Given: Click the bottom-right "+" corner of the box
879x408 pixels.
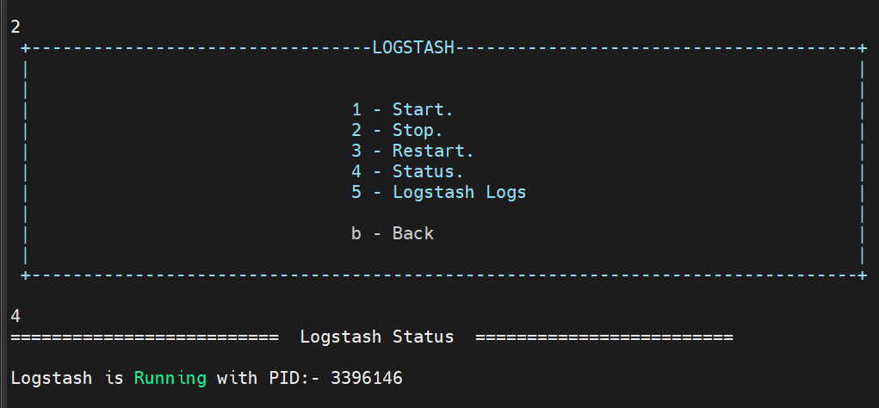Looking at the screenshot, I should pyautogui.click(x=863, y=275).
